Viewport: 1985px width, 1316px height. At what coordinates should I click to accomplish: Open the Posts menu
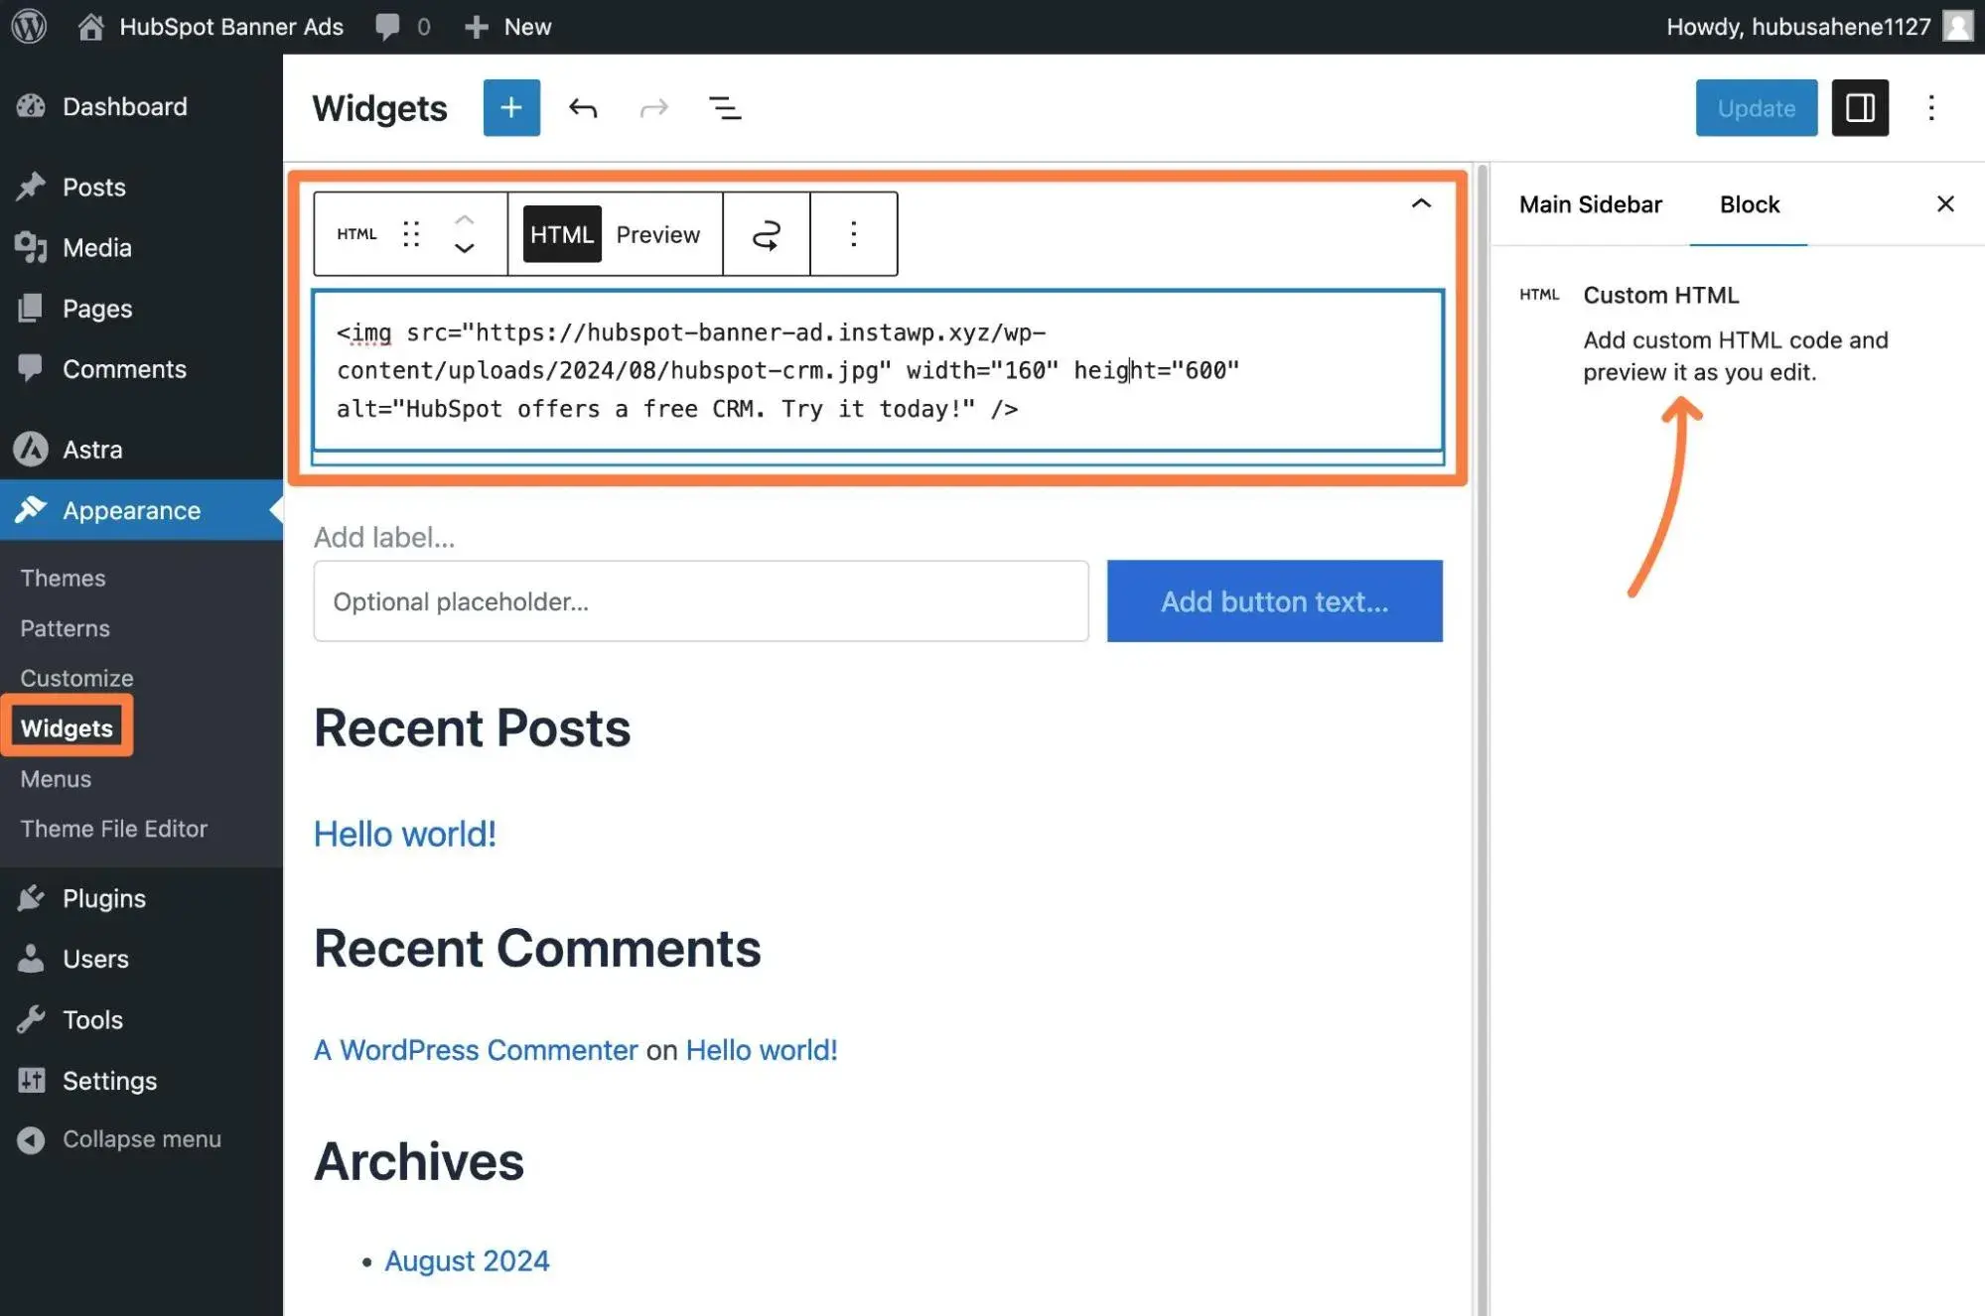(x=141, y=187)
